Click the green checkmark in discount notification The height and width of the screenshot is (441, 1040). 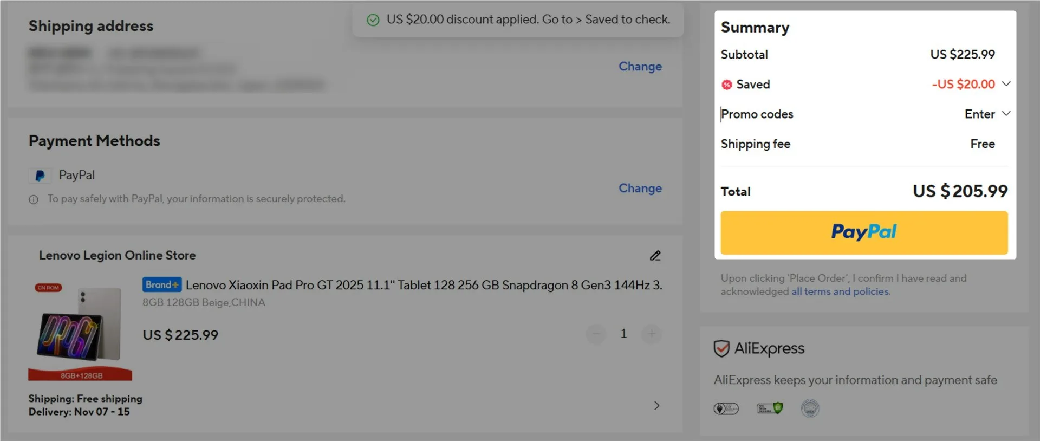(373, 20)
